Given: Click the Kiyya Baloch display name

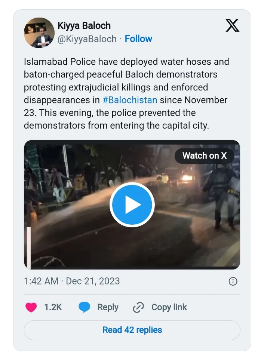Looking at the screenshot, I should point(84,26).
